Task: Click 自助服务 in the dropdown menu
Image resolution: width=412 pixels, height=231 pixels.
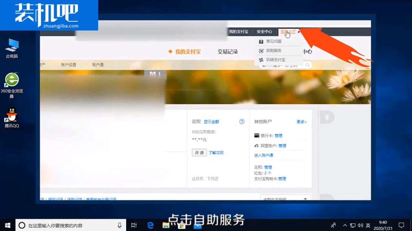Action: click(x=273, y=51)
